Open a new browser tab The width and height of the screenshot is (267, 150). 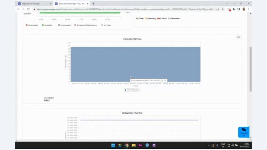(93, 4)
